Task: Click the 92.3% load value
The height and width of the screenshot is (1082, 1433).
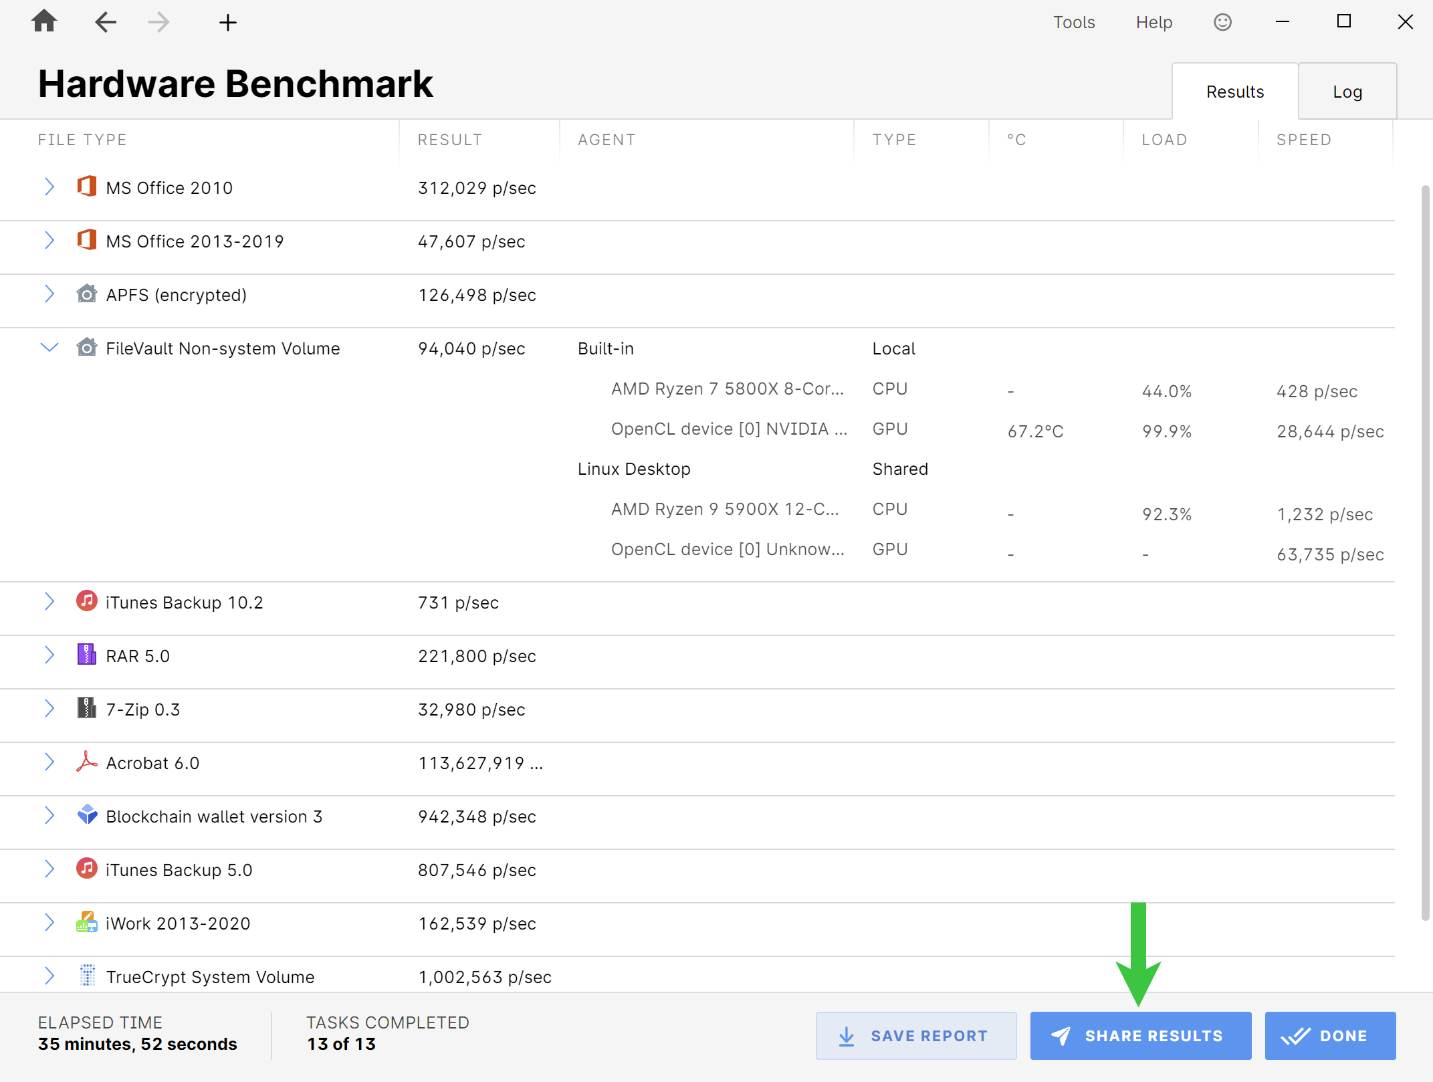Action: pyautogui.click(x=1167, y=514)
